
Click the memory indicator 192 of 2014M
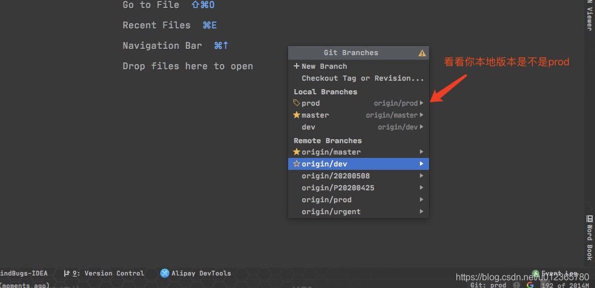(x=565, y=285)
